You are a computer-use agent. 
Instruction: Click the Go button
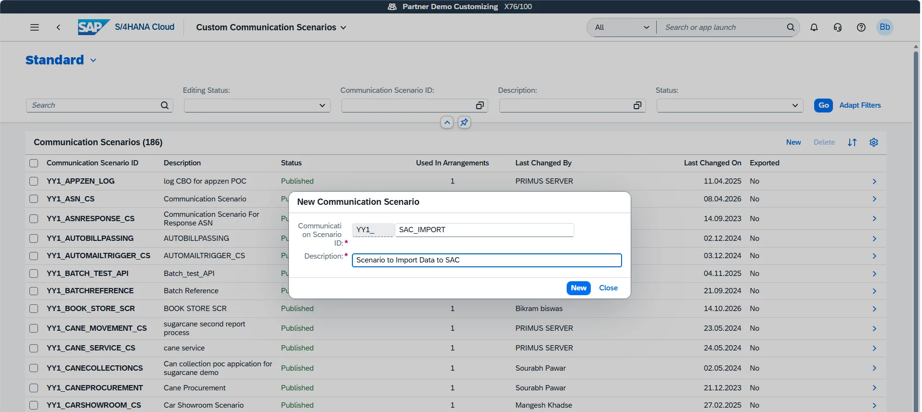coord(824,105)
